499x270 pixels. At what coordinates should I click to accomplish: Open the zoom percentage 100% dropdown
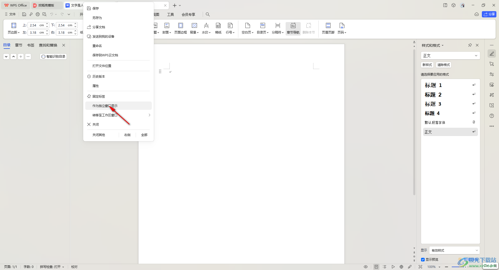click(439, 267)
